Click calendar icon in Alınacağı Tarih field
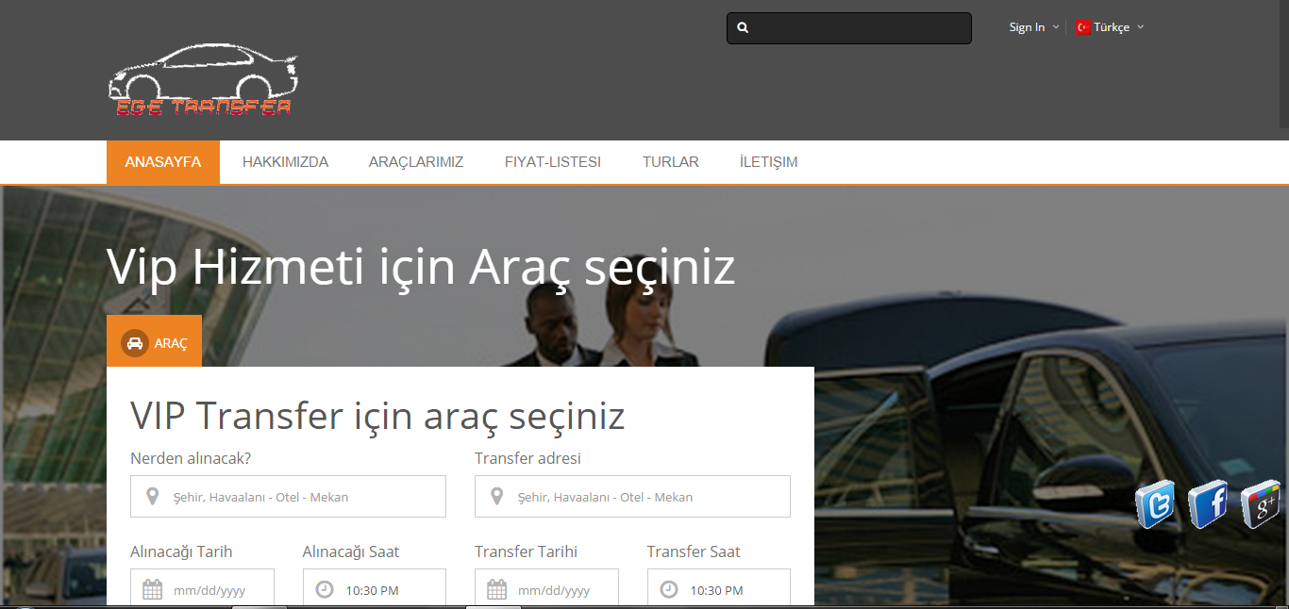Image resolution: width=1289 pixels, height=609 pixels. [152, 590]
